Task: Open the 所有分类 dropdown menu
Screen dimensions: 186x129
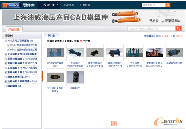Action: 49,5
